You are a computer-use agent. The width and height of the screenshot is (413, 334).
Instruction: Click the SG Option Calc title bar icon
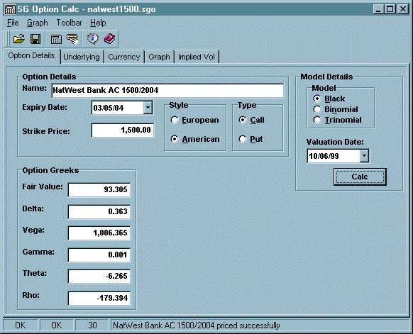pos(10,9)
